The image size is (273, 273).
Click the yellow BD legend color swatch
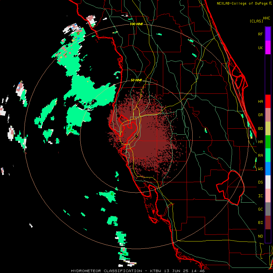(268, 128)
